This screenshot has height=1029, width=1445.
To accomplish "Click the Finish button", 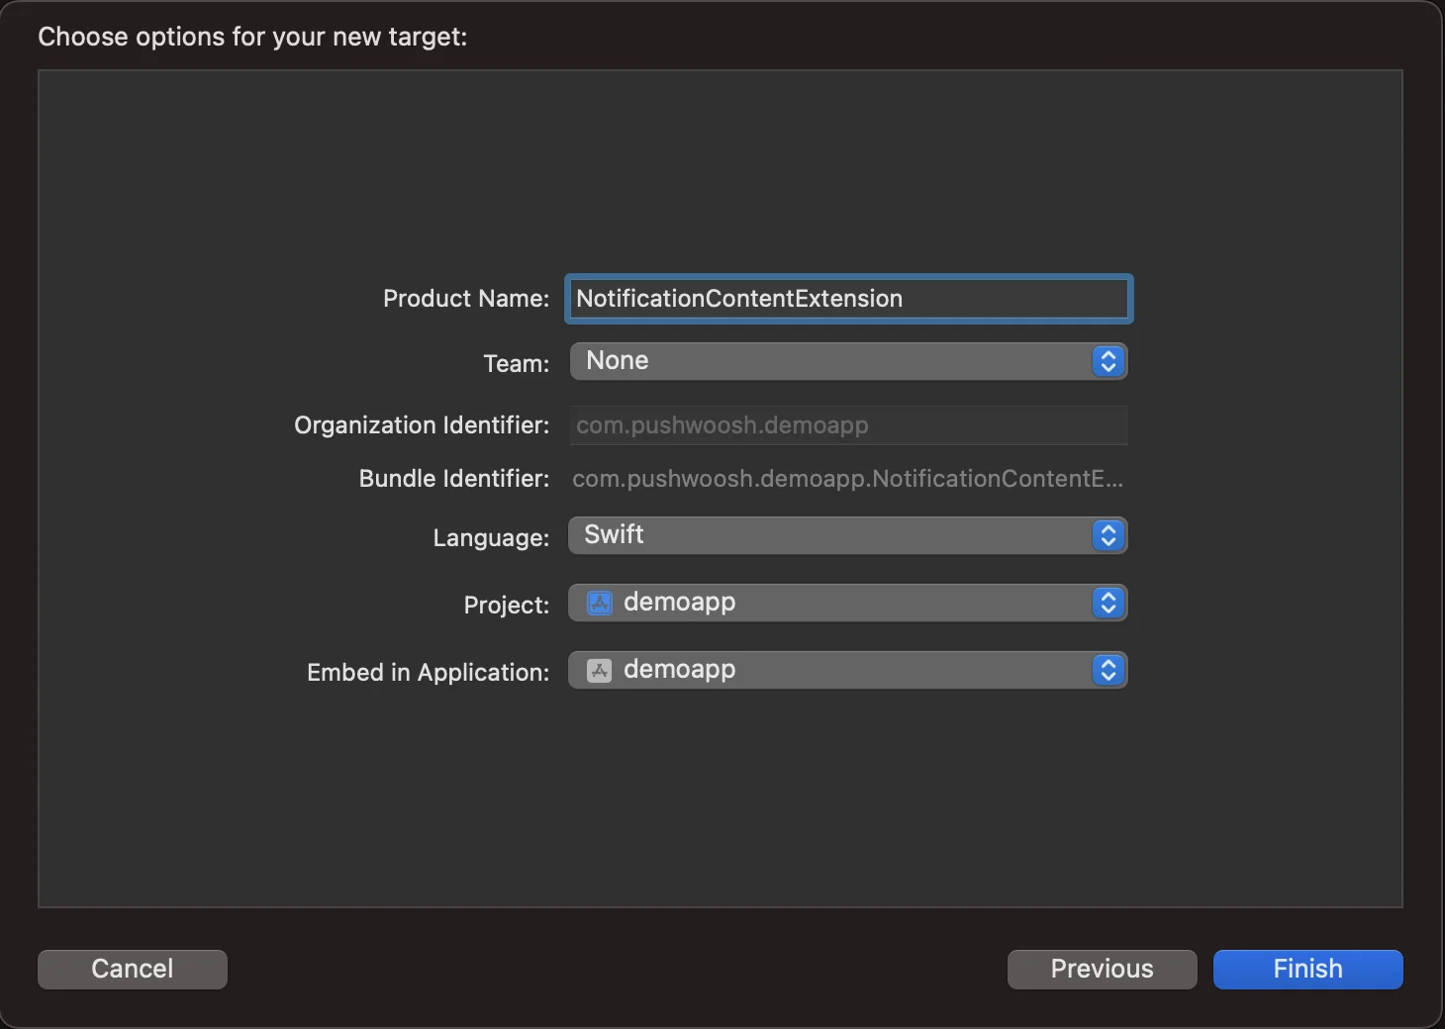I will click(1307, 969).
